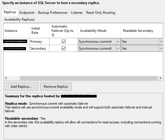Expand Readable Secondary dropdown in Primary row
Screen dimensions: 165x140
(x=161, y=42)
